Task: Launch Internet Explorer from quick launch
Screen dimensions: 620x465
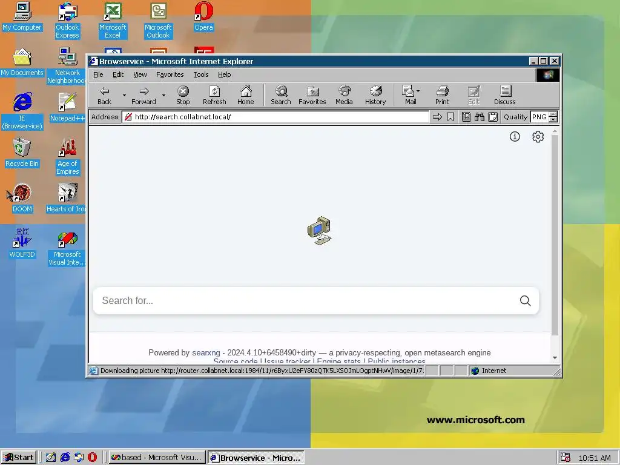Action: tap(65, 458)
